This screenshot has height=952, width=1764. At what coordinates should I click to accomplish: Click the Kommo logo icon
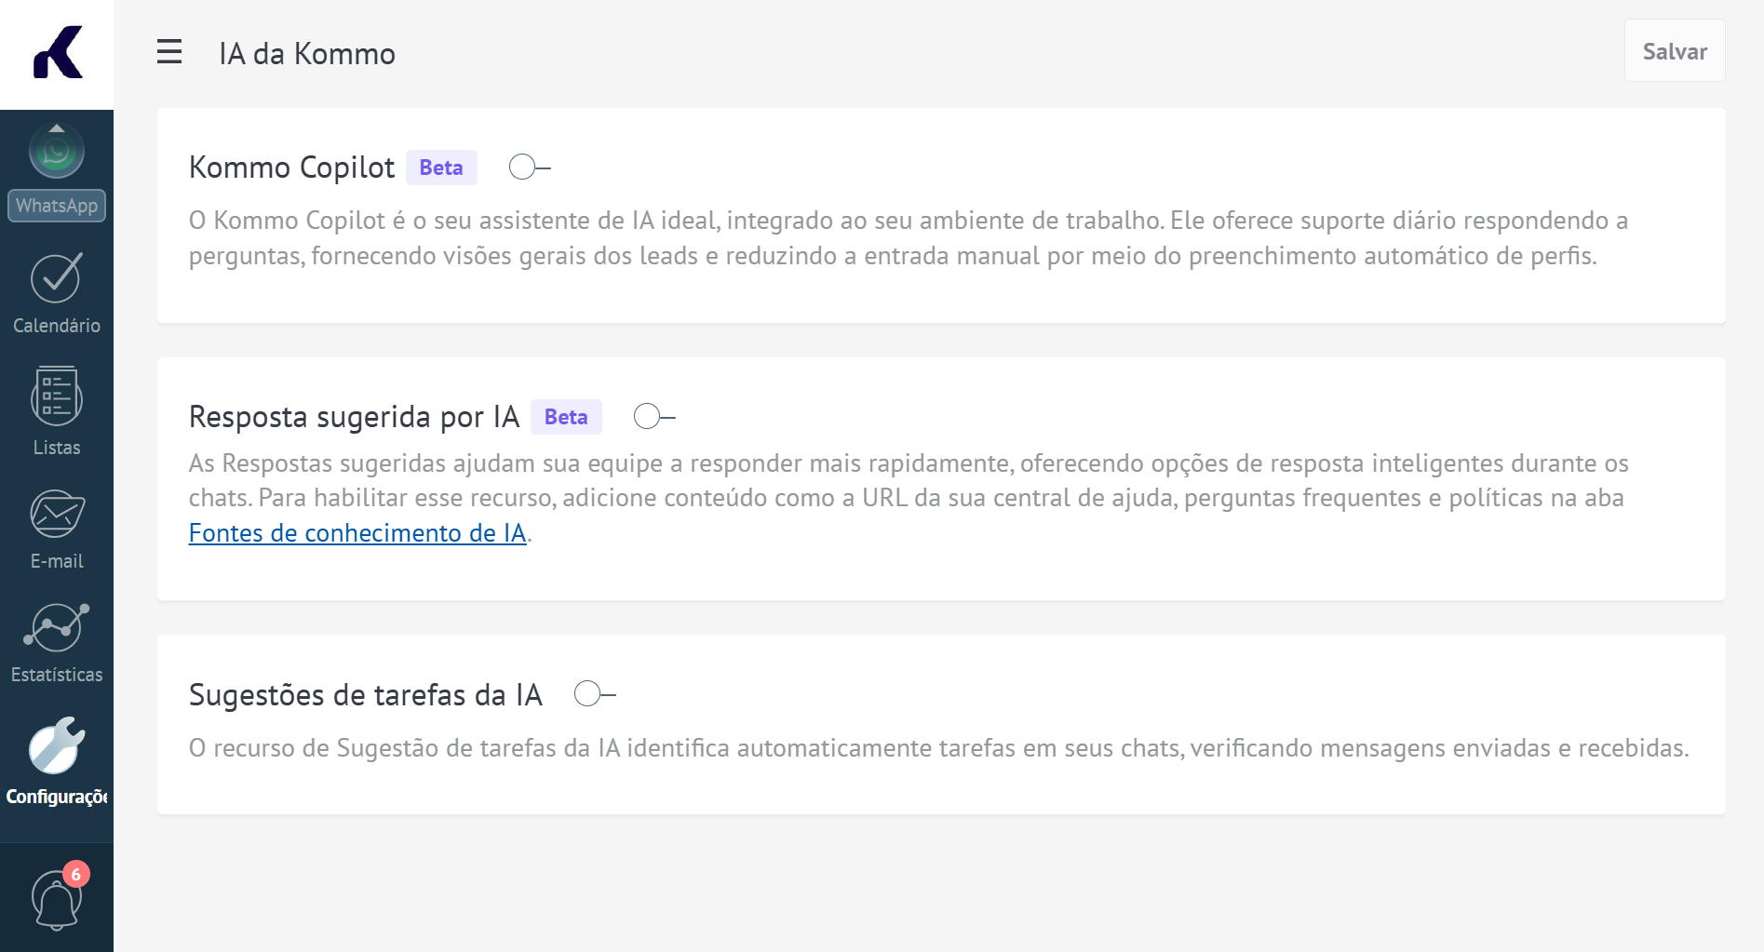[58, 52]
